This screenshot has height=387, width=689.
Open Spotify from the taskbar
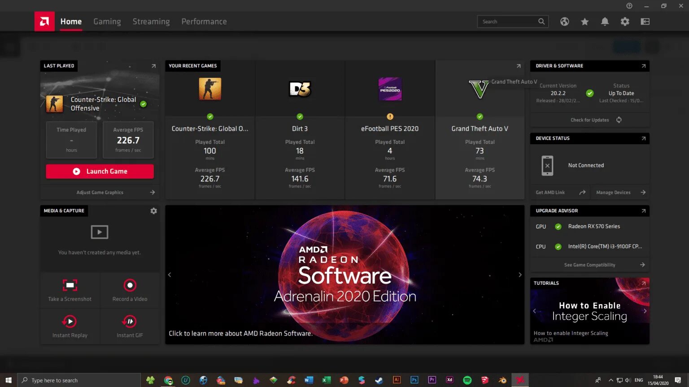click(467, 380)
